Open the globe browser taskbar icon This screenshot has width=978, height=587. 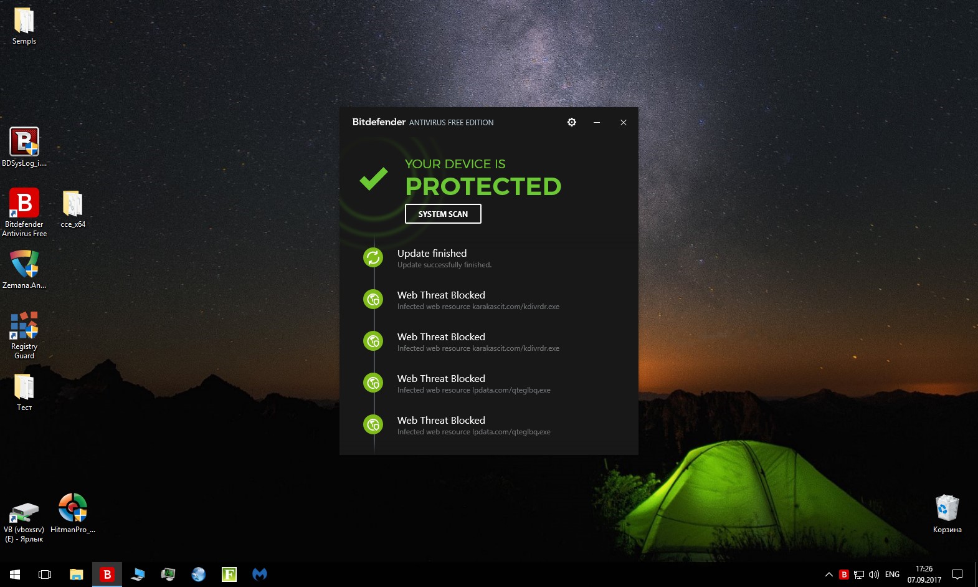pos(199,574)
